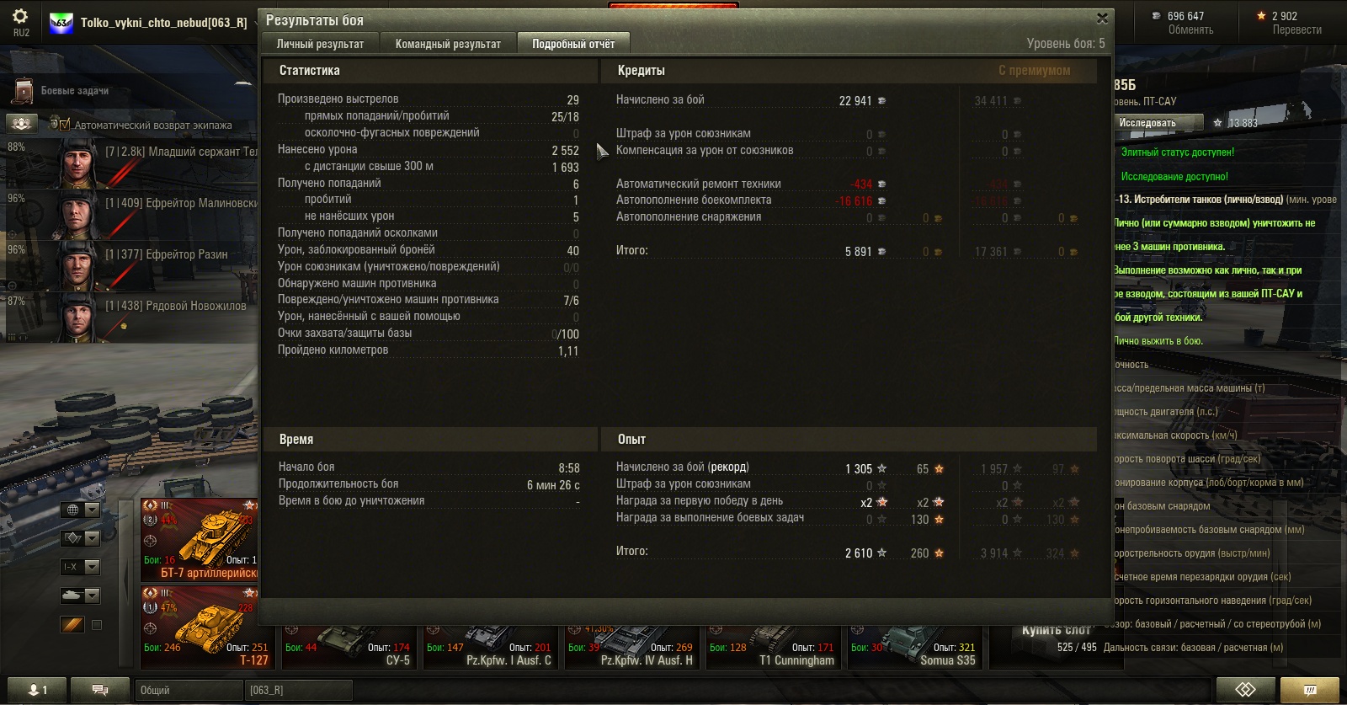Open Боевые задачи briefcase icon
This screenshot has height=705, width=1347.
(24, 91)
